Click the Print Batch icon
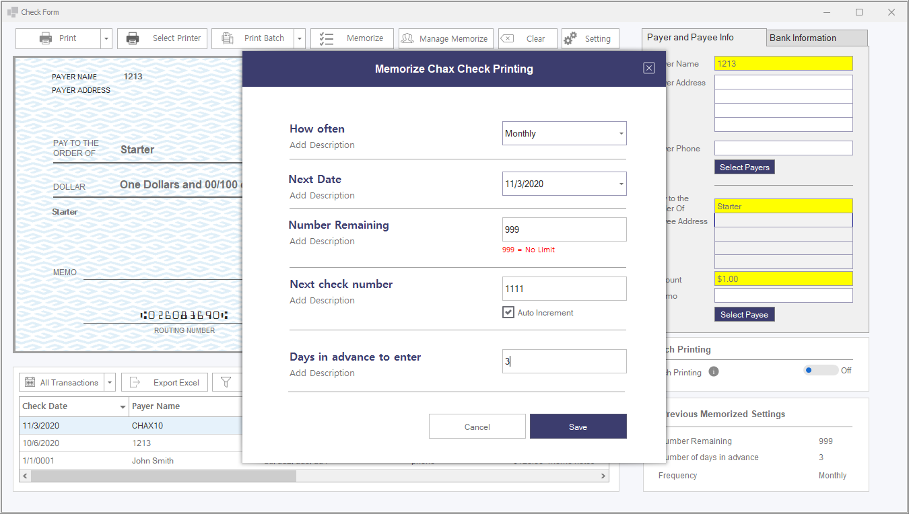Screen dimensions: 909x514 click(x=228, y=38)
